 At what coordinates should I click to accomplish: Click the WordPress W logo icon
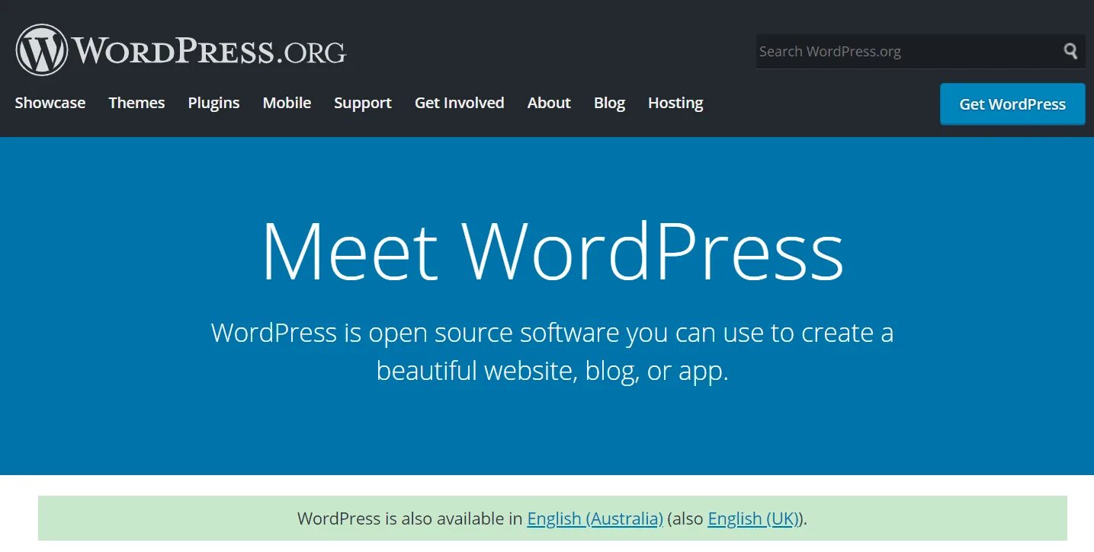[x=42, y=50]
